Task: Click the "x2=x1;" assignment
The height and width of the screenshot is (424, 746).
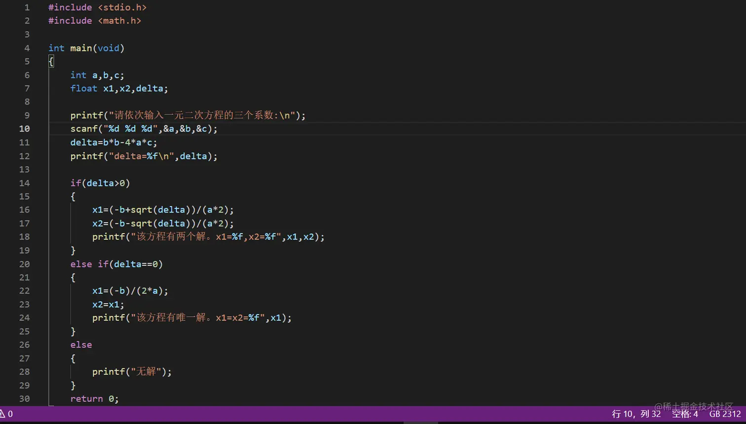Action: point(108,304)
